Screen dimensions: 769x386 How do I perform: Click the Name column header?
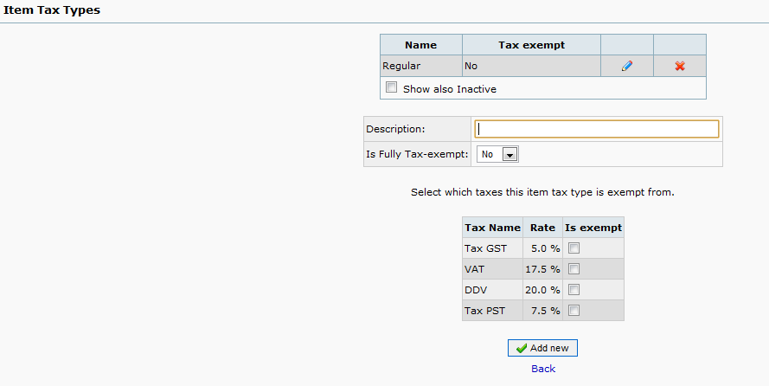(x=421, y=45)
